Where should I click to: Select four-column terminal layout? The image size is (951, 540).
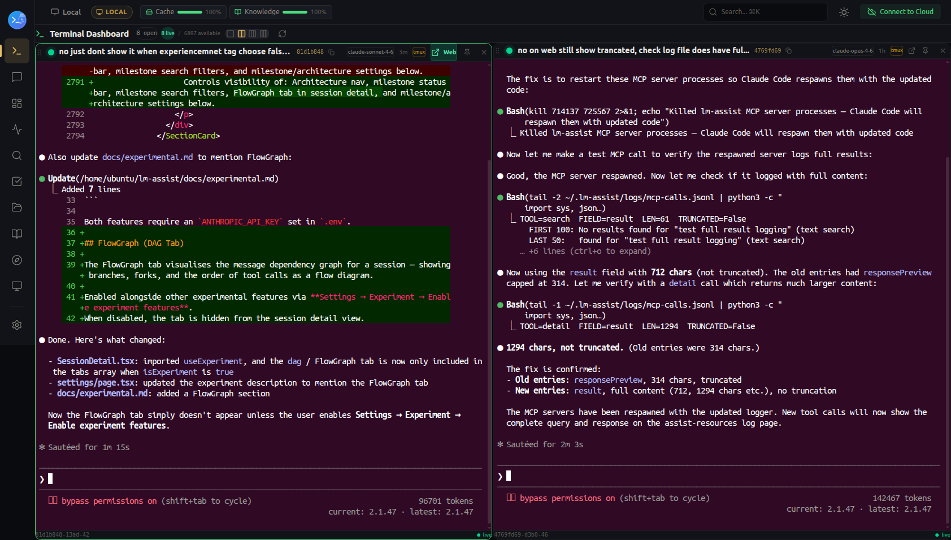(264, 34)
